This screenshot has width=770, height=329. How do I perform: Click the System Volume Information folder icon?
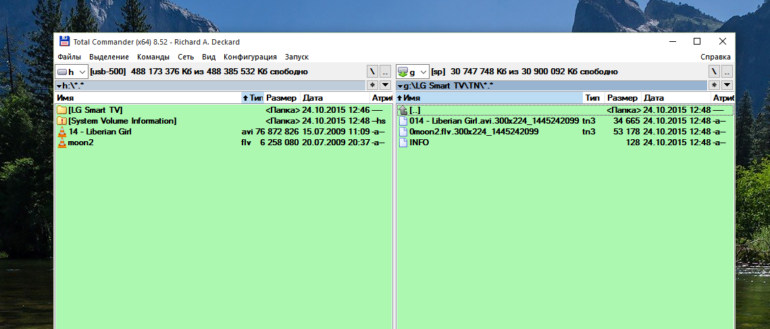pyautogui.click(x=61, y=121)
